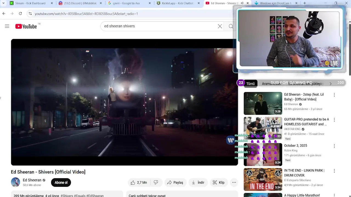Download video with İndir button
Image resolution: width=351 pixels, height=197 pixels.
(x=198, y=182)
